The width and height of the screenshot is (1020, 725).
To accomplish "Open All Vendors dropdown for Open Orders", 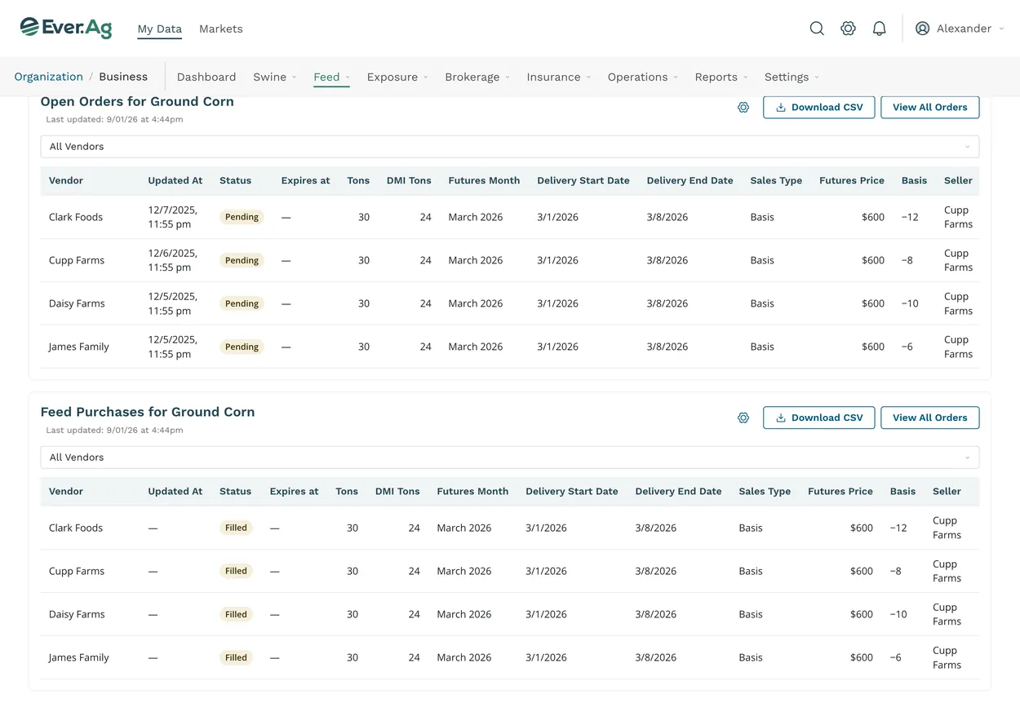I will (x=510, y=147).
